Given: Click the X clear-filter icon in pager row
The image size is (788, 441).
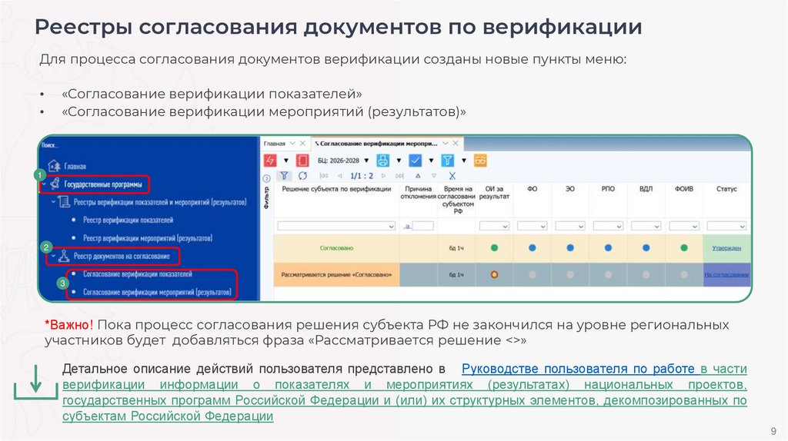Looking at the screenshot, I should point(452,176).
